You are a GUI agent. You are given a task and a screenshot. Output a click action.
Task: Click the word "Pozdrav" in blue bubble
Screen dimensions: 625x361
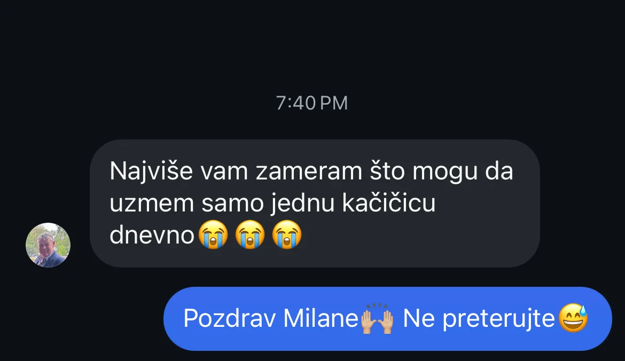(229, 319)
